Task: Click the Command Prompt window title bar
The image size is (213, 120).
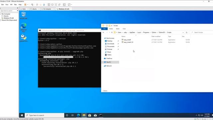Action: tap(70, 30)
